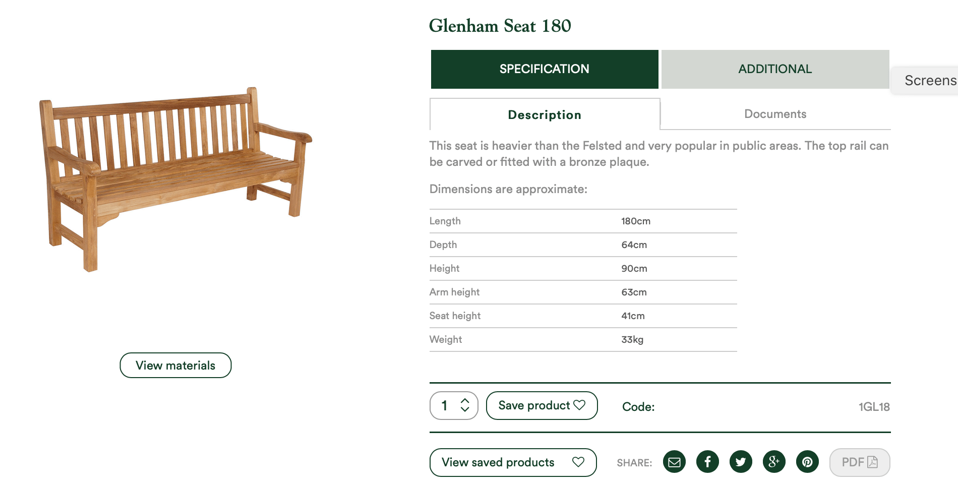Share the seat on Twitter
The image size is (958, 487).
coord(741,462)
